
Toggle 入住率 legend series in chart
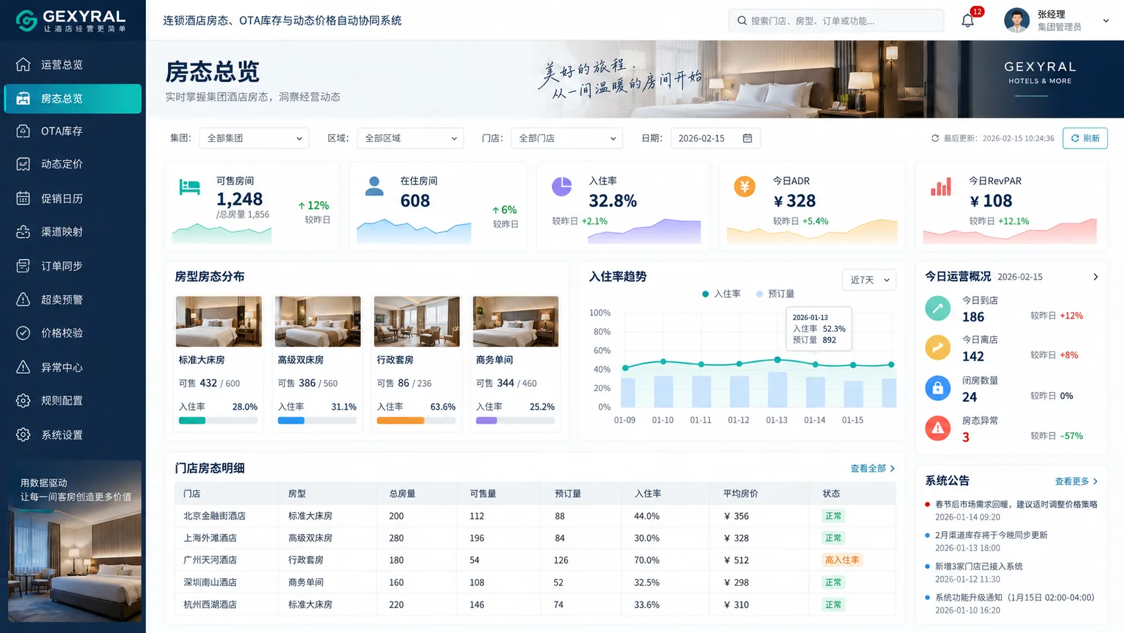pyautogui.click(x=721, y=294)
